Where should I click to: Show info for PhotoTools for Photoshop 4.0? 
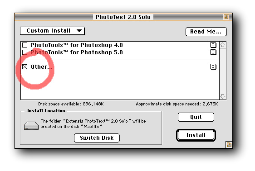(213, 45)
